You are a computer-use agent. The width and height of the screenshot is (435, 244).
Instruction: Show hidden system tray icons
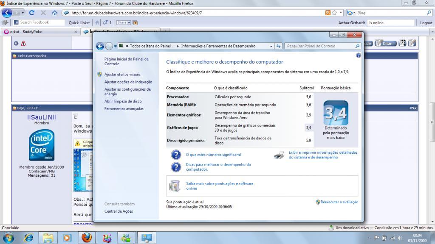click(369, 238)
